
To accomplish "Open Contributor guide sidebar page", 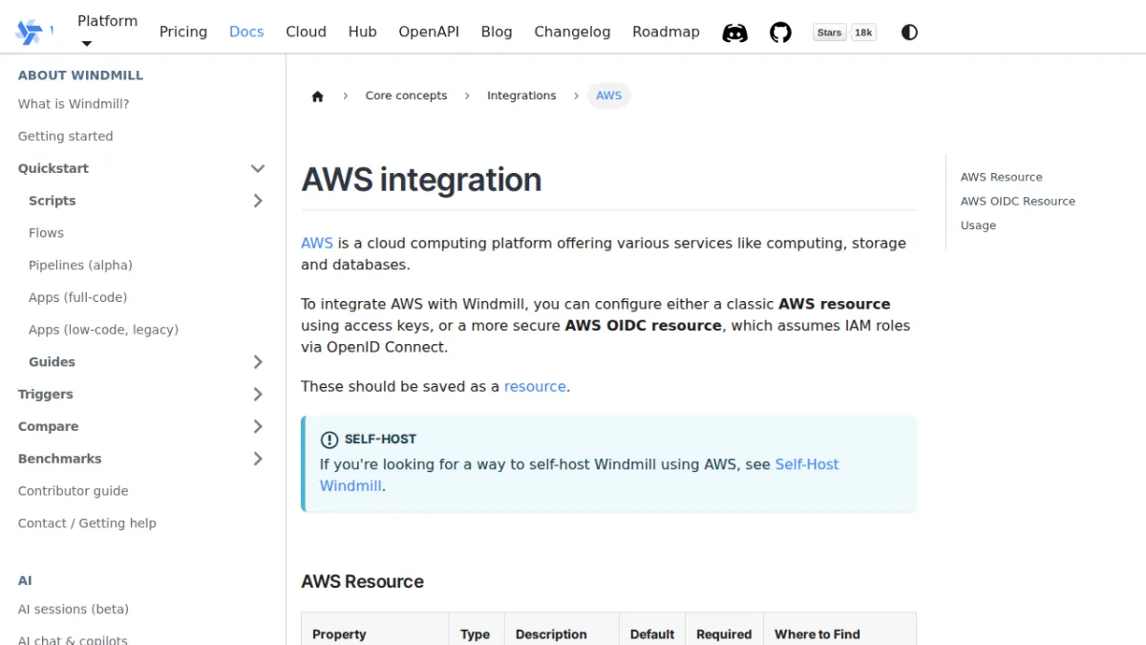I will coord(74,491).
